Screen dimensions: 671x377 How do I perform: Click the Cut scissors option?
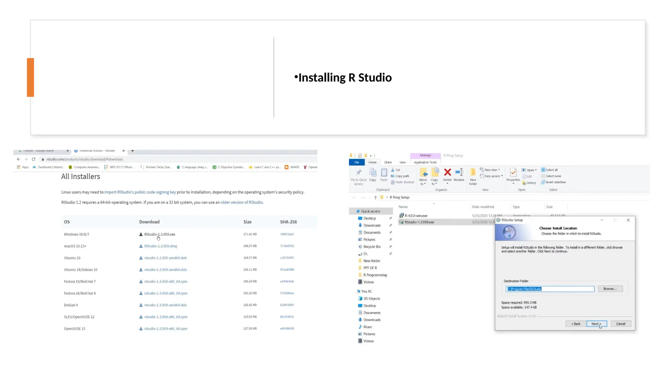[395, 170]
